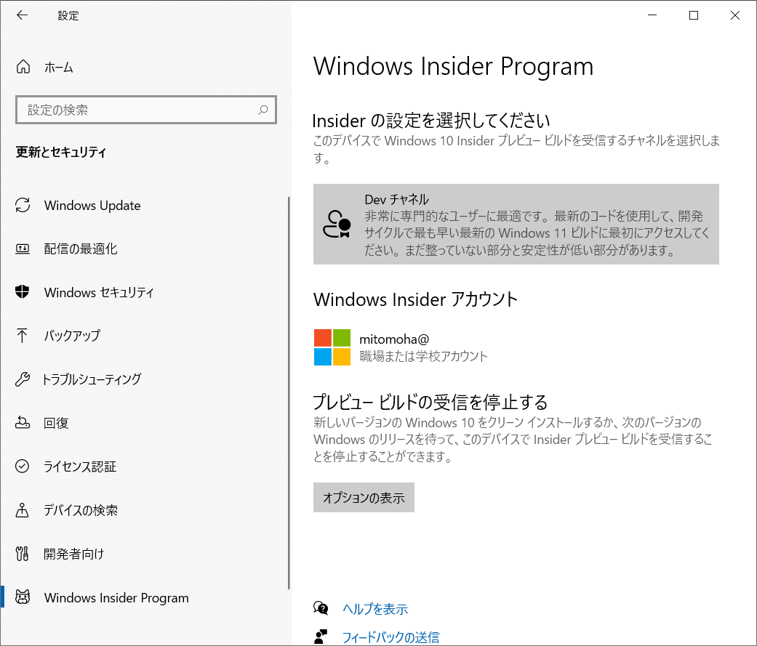
Task: Click the 設定の検索 search field
Action: (145, 110)
